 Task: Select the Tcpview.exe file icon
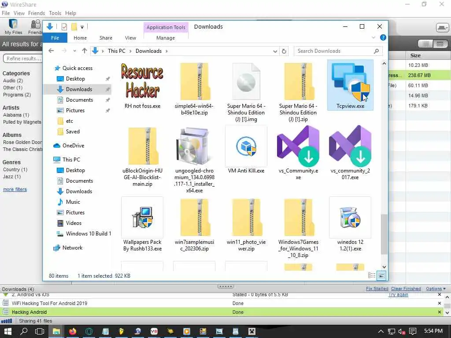point(350,85)
